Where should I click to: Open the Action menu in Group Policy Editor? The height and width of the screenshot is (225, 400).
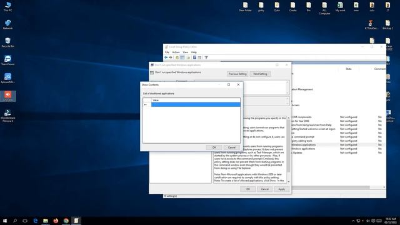(176, 52)
